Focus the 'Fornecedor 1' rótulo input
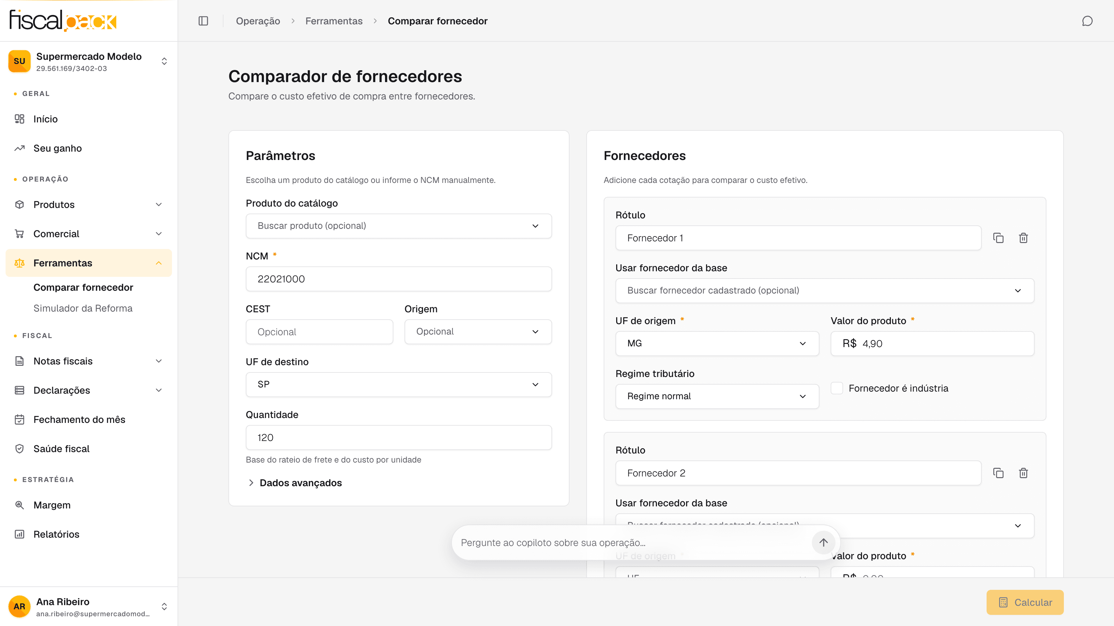Viewport: 1114px width, 626px height. 798,238
